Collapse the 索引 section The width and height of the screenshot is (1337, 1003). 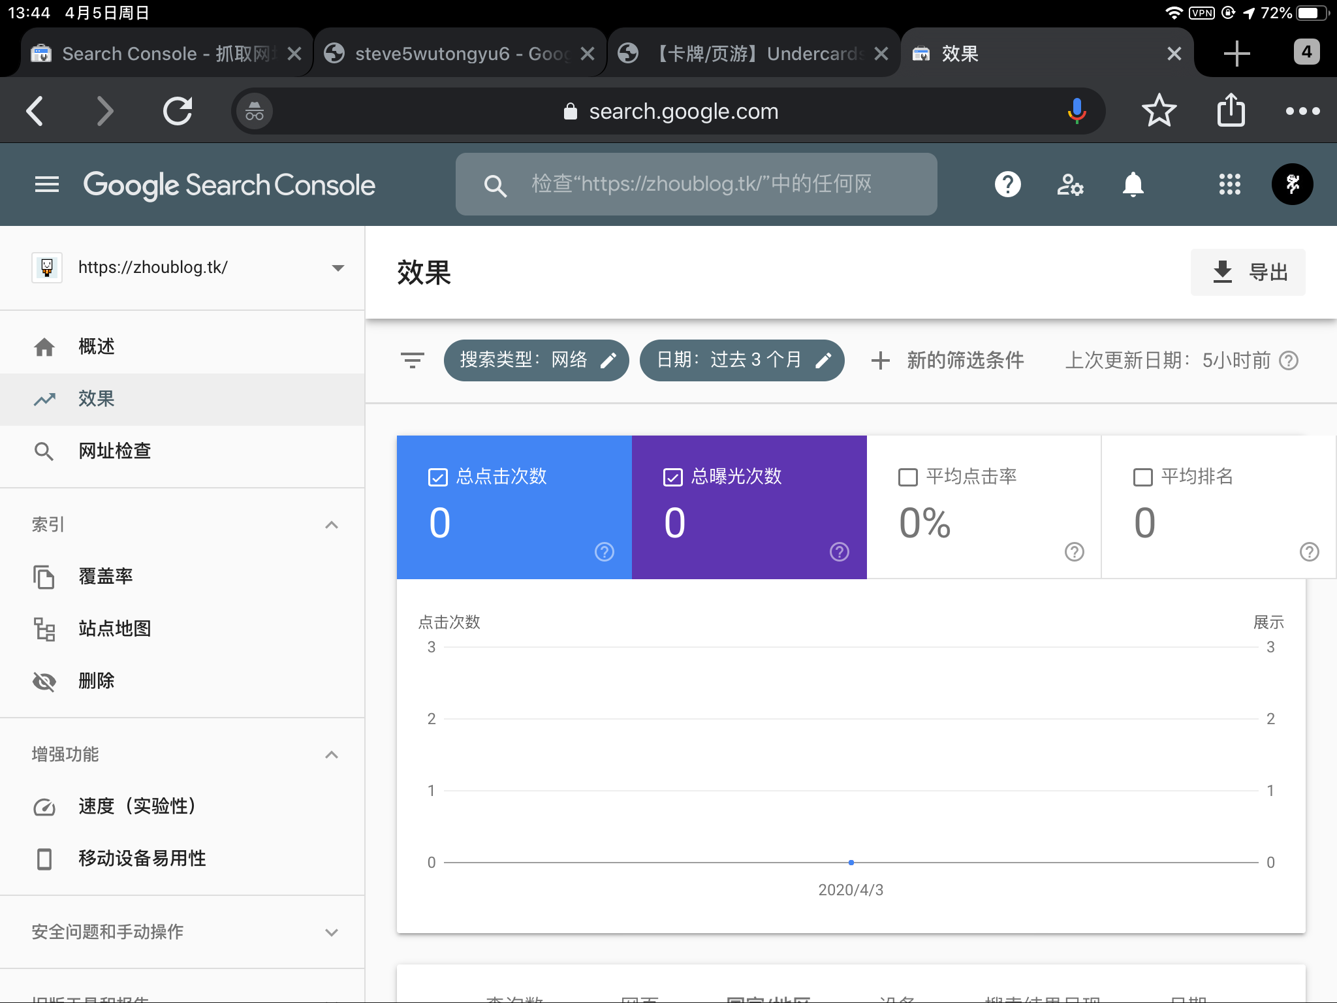[331, 525]
